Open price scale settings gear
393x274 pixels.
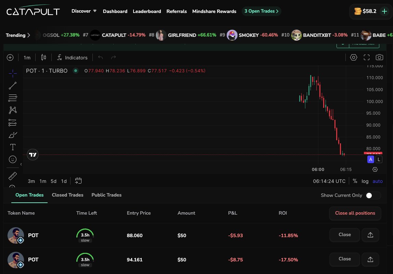pos(375,170)
